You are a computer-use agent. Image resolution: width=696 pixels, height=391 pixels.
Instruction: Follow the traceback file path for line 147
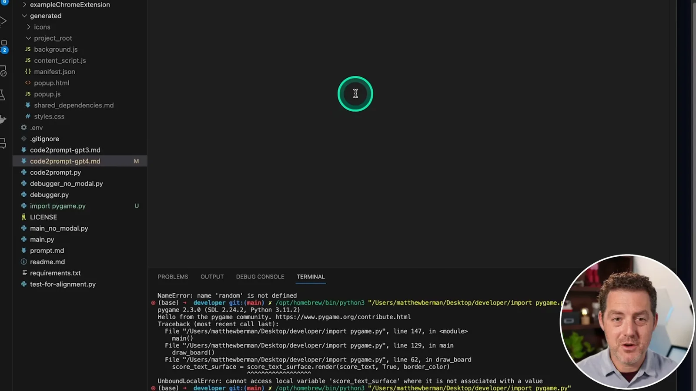pyautogui.click(x=284, y=331)
